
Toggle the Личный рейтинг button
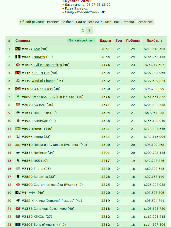pos(81,40)
